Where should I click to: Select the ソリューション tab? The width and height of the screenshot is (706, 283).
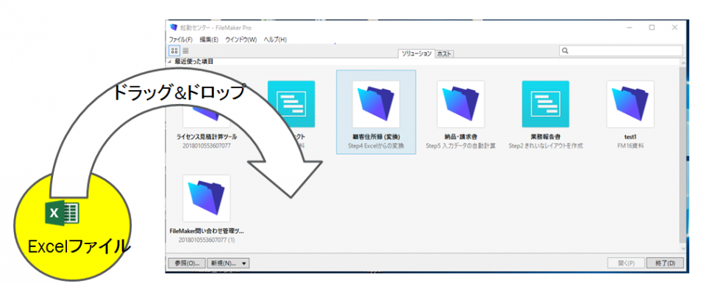tap(416, 54)
